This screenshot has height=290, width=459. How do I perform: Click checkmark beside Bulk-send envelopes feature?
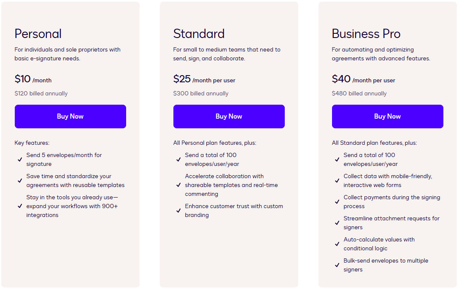point(337,265)
